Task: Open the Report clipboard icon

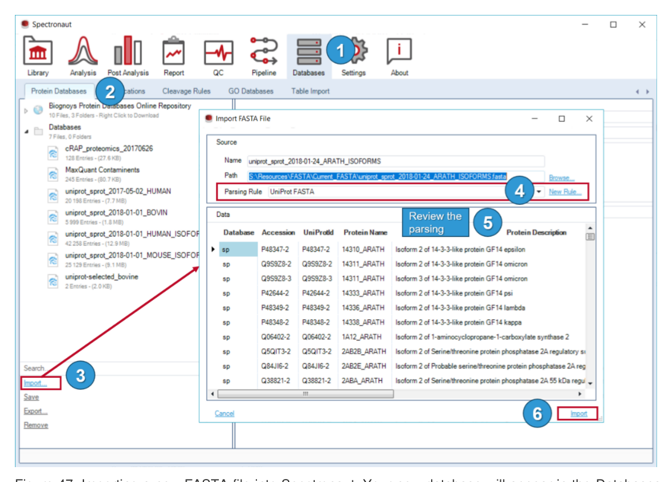Action: click(174, 51)
